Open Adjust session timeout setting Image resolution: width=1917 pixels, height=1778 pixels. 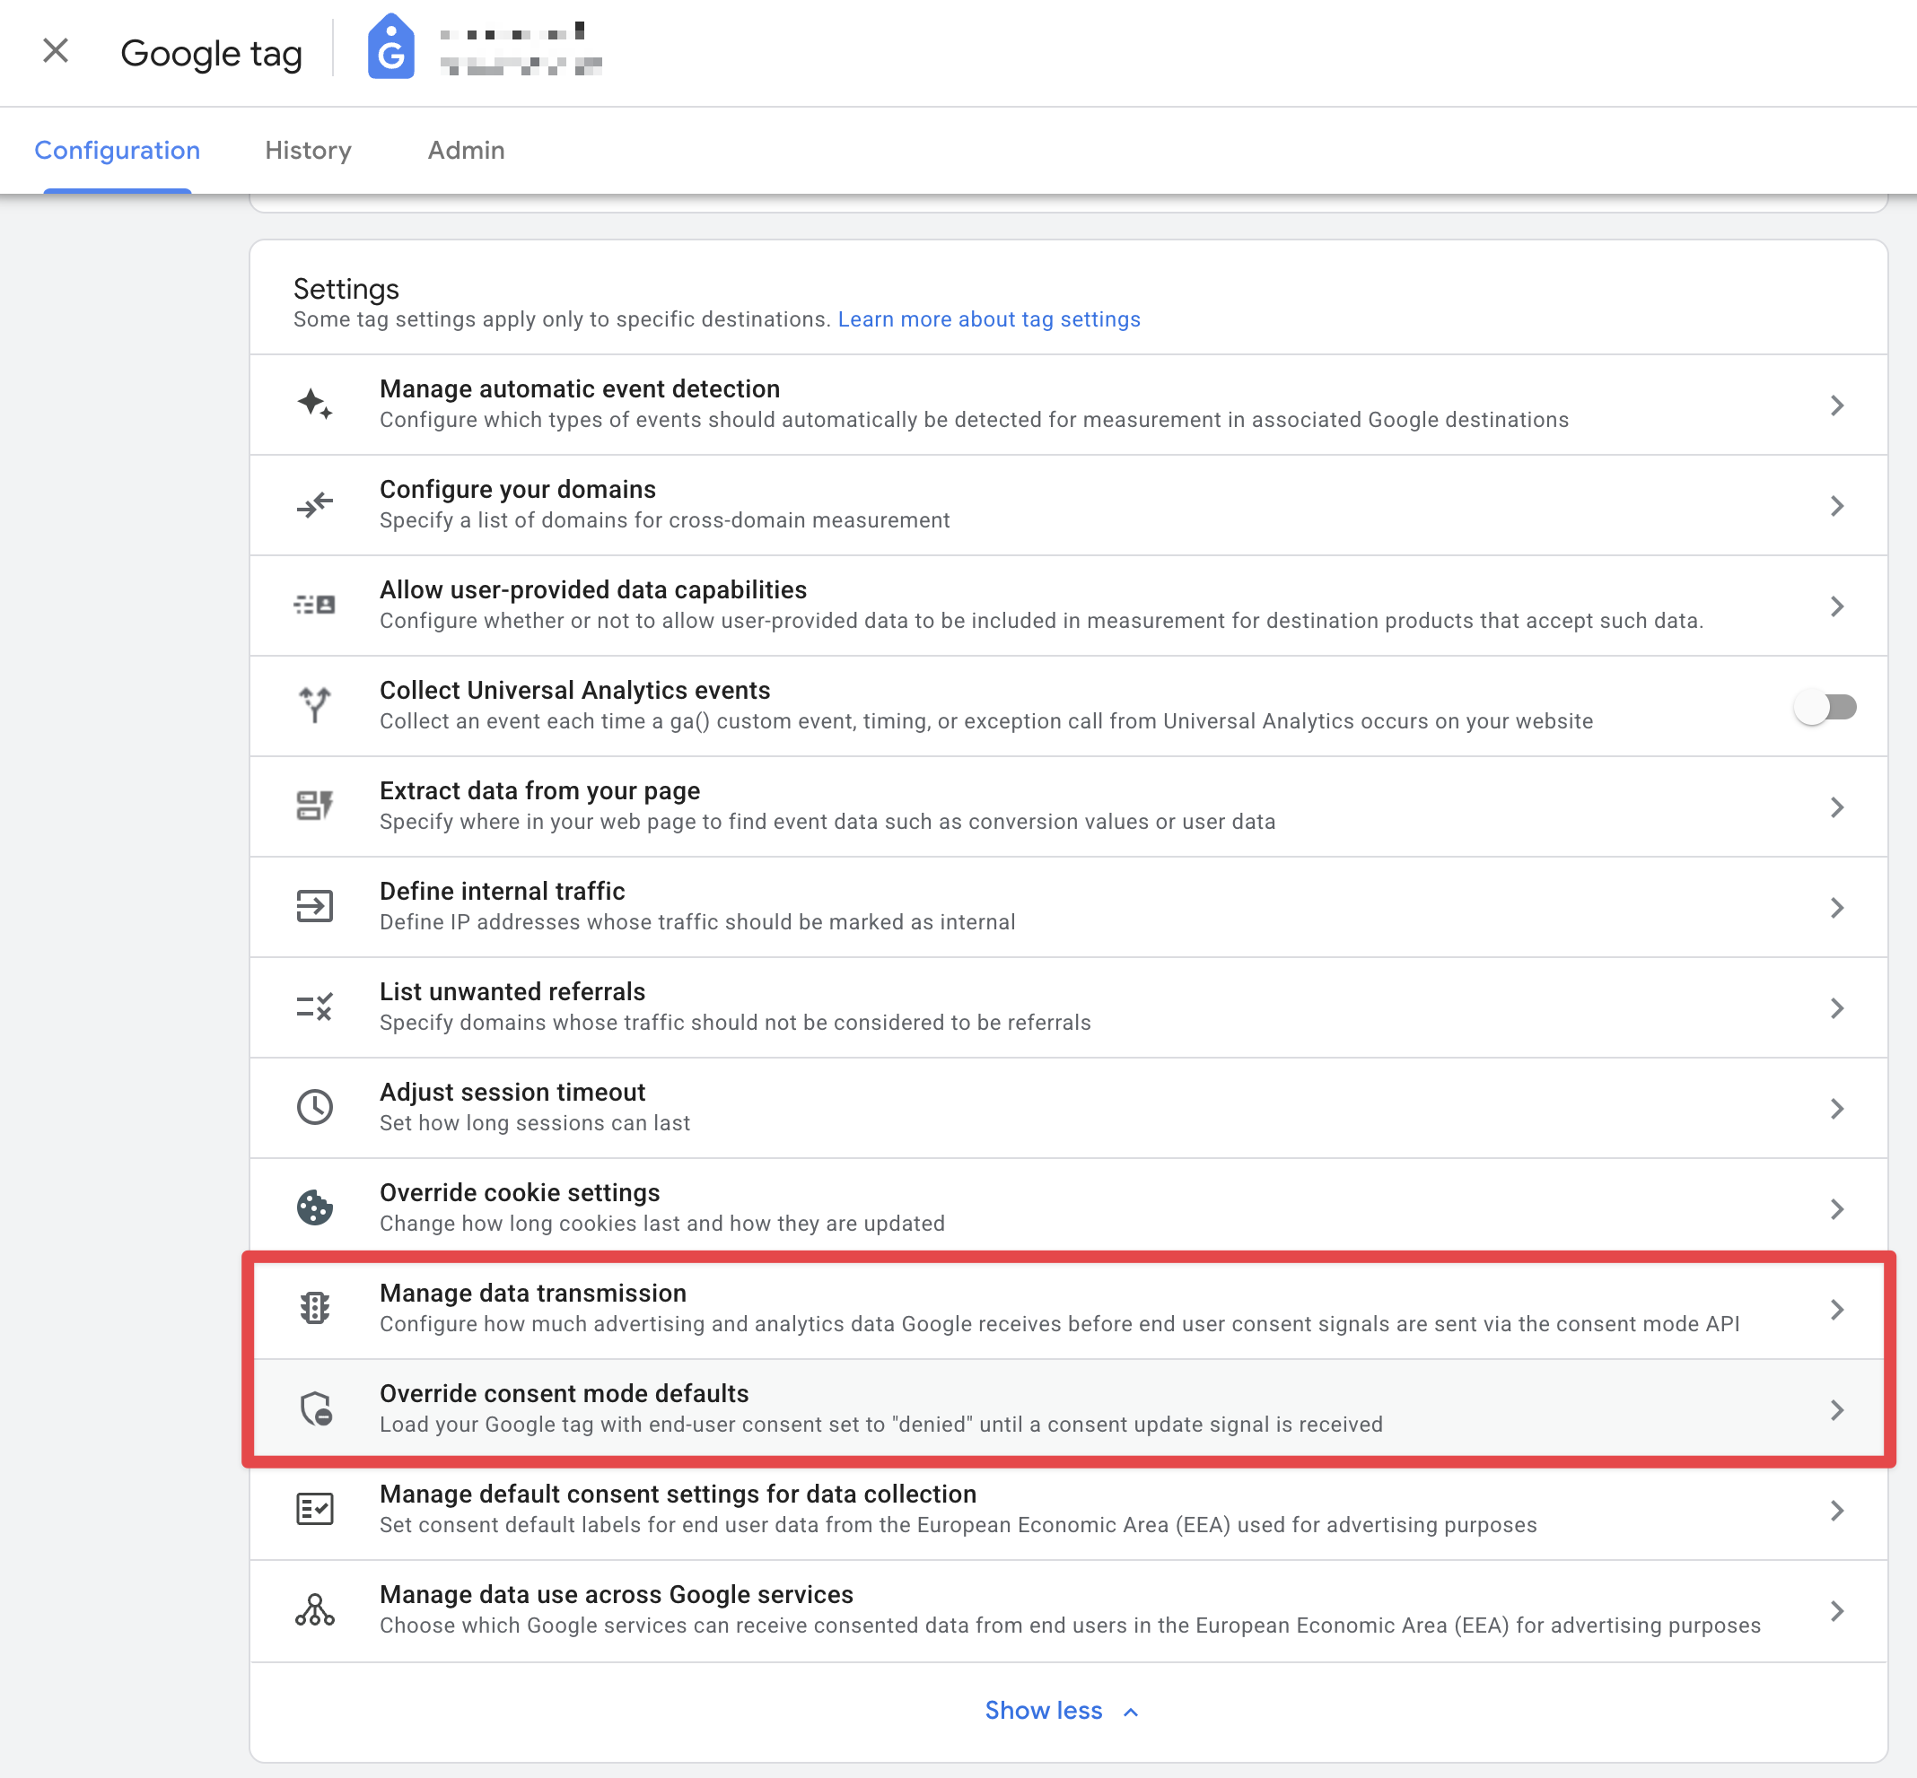1068,1109
